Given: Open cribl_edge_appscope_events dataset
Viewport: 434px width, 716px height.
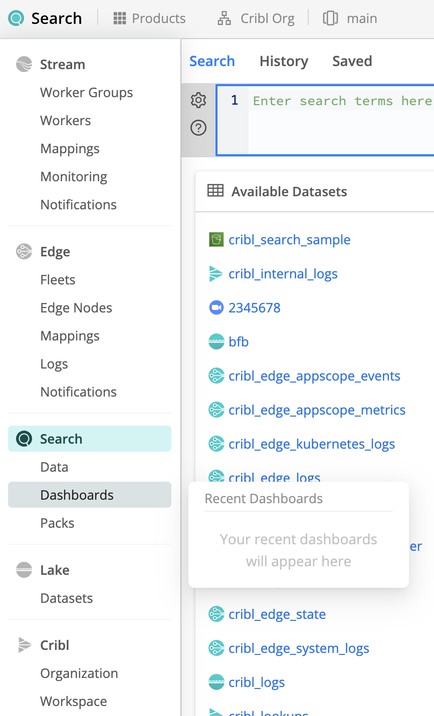Looking at the screenshot, I should point(314,376).
